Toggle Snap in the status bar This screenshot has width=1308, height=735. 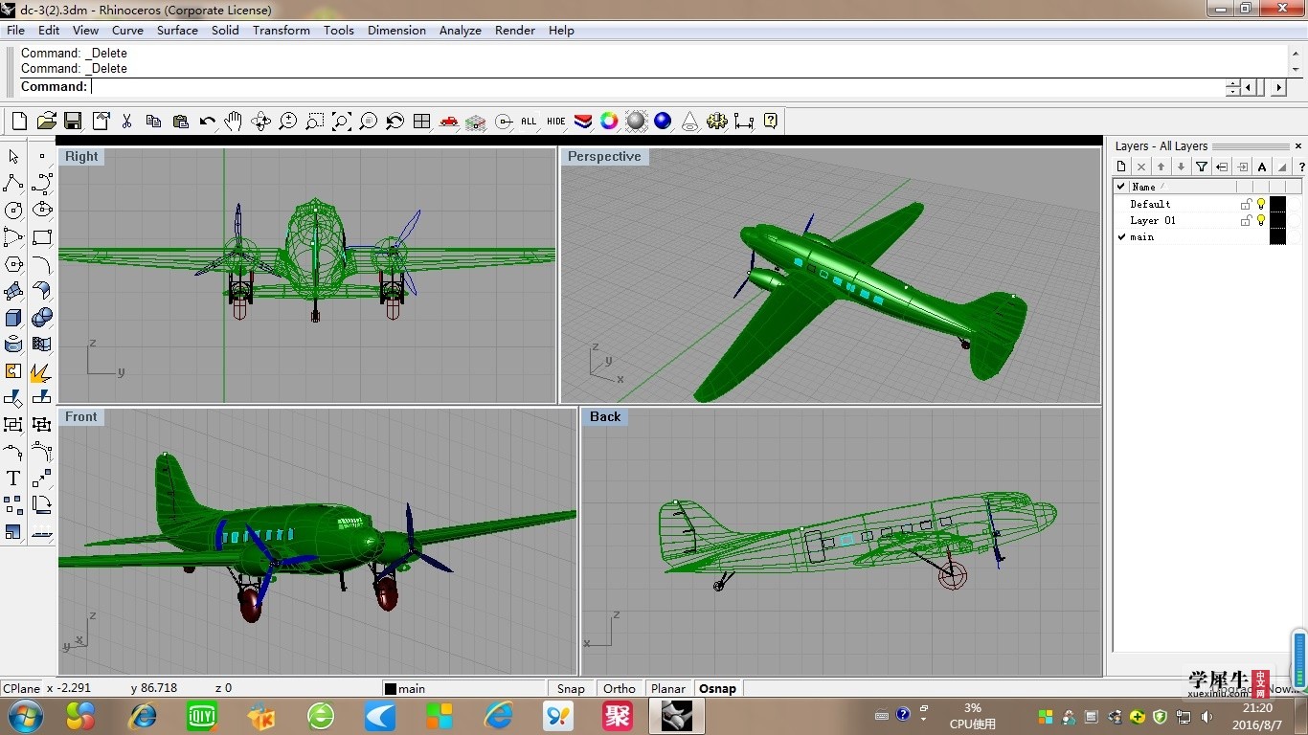click(x=571, y=688)
